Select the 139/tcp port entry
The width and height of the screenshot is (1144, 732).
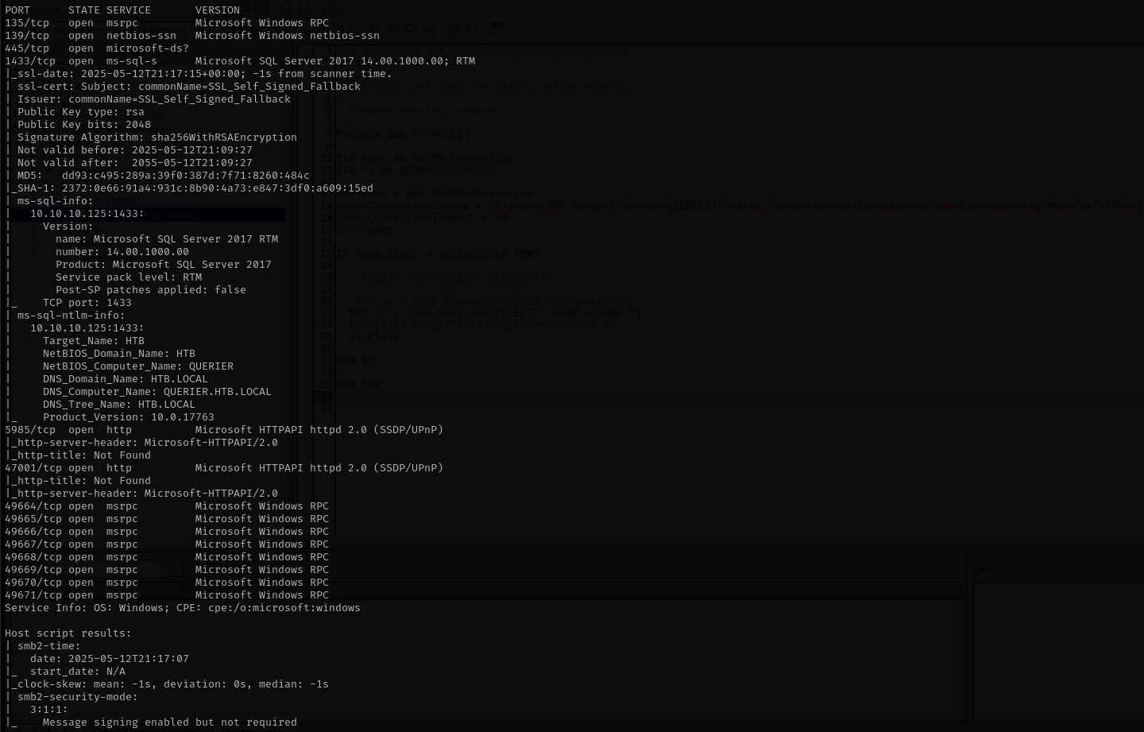coord(27,36)
